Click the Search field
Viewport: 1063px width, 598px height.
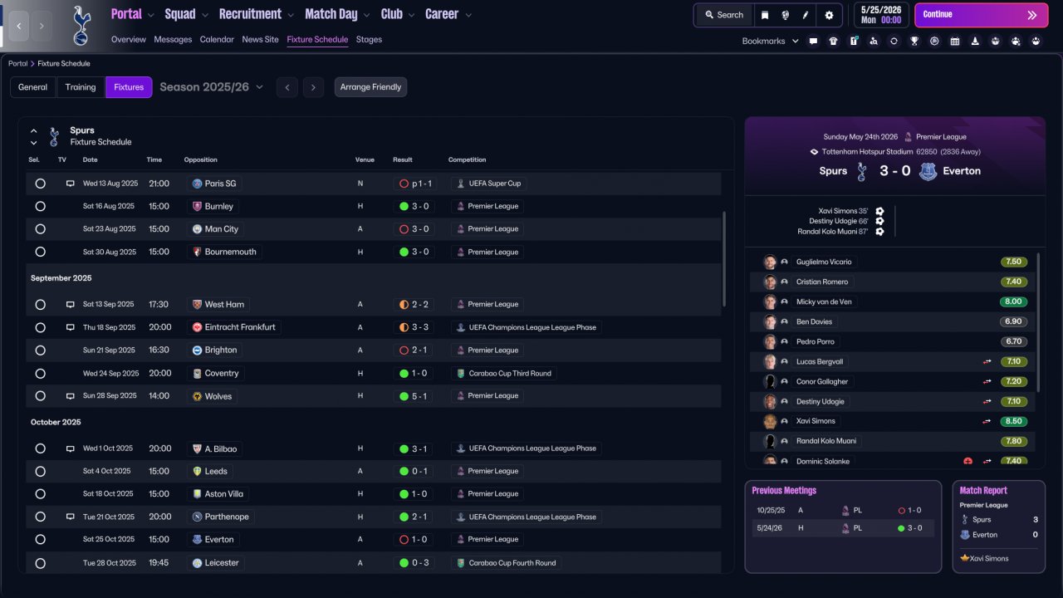(x=723, y=15)
